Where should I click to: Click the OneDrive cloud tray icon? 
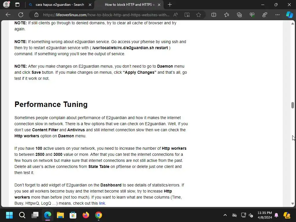(234, 215)
